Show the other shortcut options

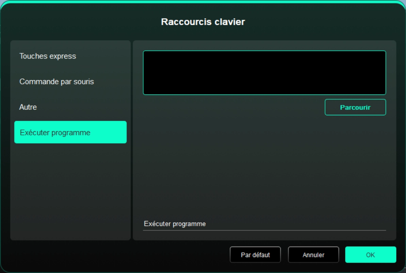point(28,107)
